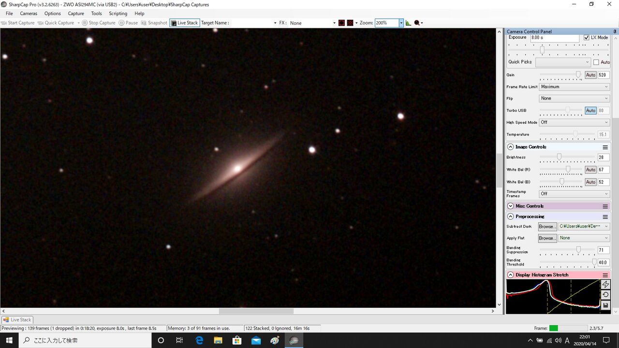
Task: Click the auto-stretch lightning bolt icon
Action: (x=606, y=285)
